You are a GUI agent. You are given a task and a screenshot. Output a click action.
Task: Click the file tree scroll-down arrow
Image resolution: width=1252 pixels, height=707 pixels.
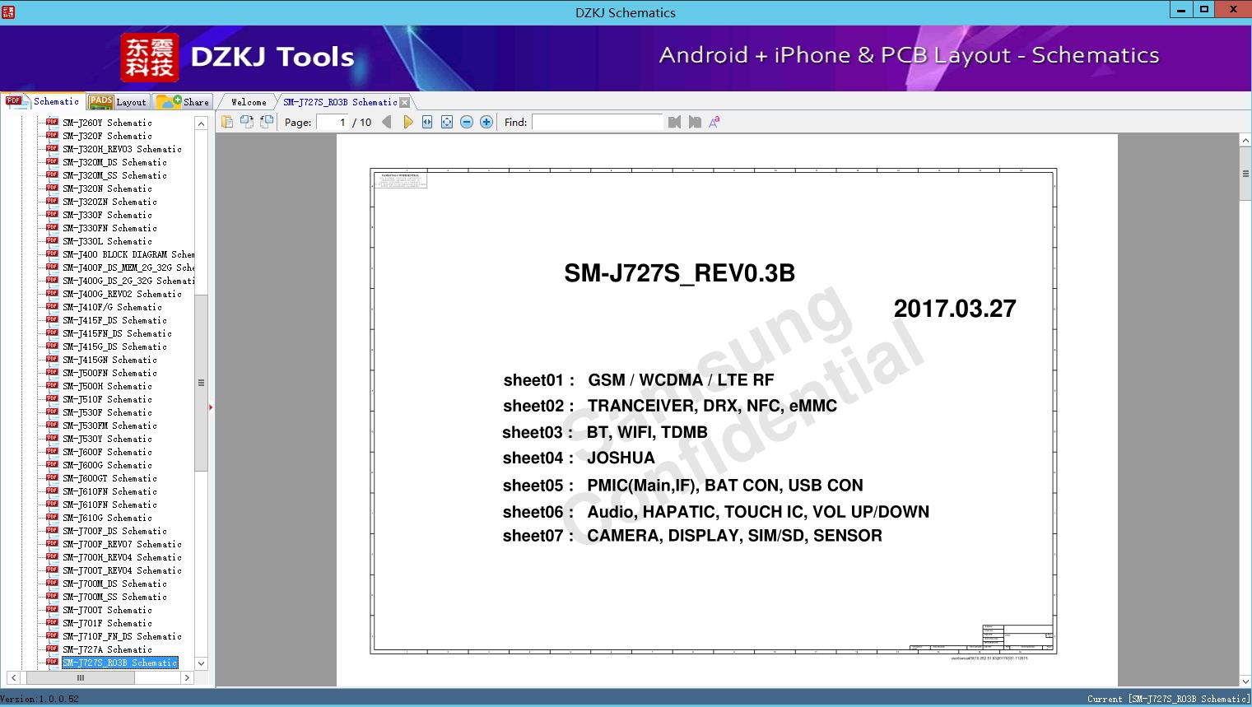coord(201,663)
